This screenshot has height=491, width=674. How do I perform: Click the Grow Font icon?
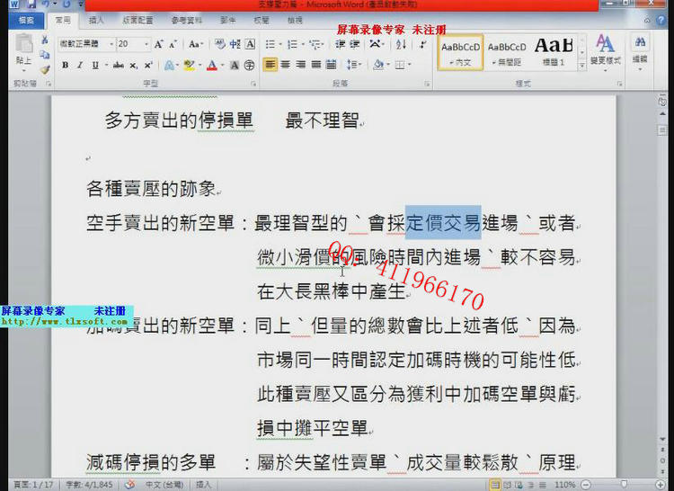(159, 43)
